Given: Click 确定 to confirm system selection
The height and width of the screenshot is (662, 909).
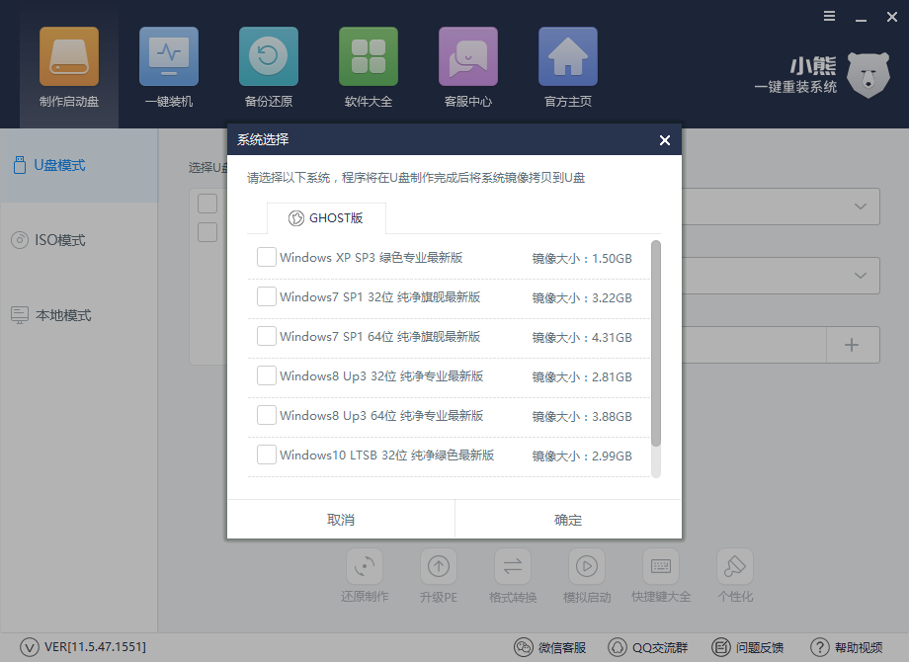Looking at the screenshot, I should point(568,520).
